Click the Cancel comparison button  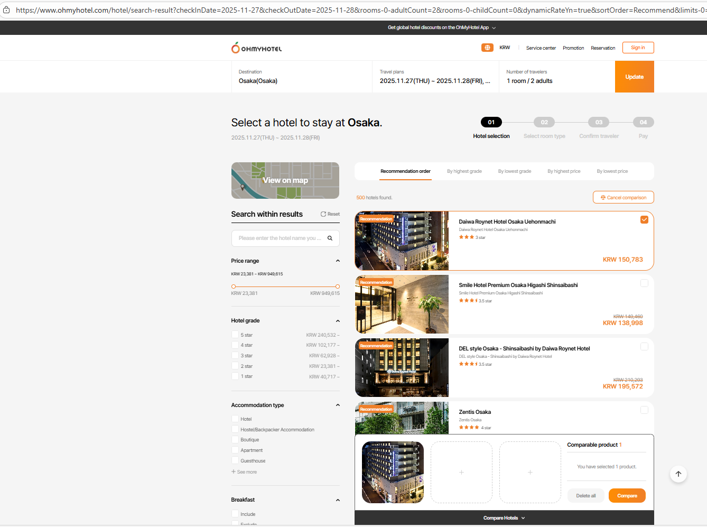tap(624, 197)
